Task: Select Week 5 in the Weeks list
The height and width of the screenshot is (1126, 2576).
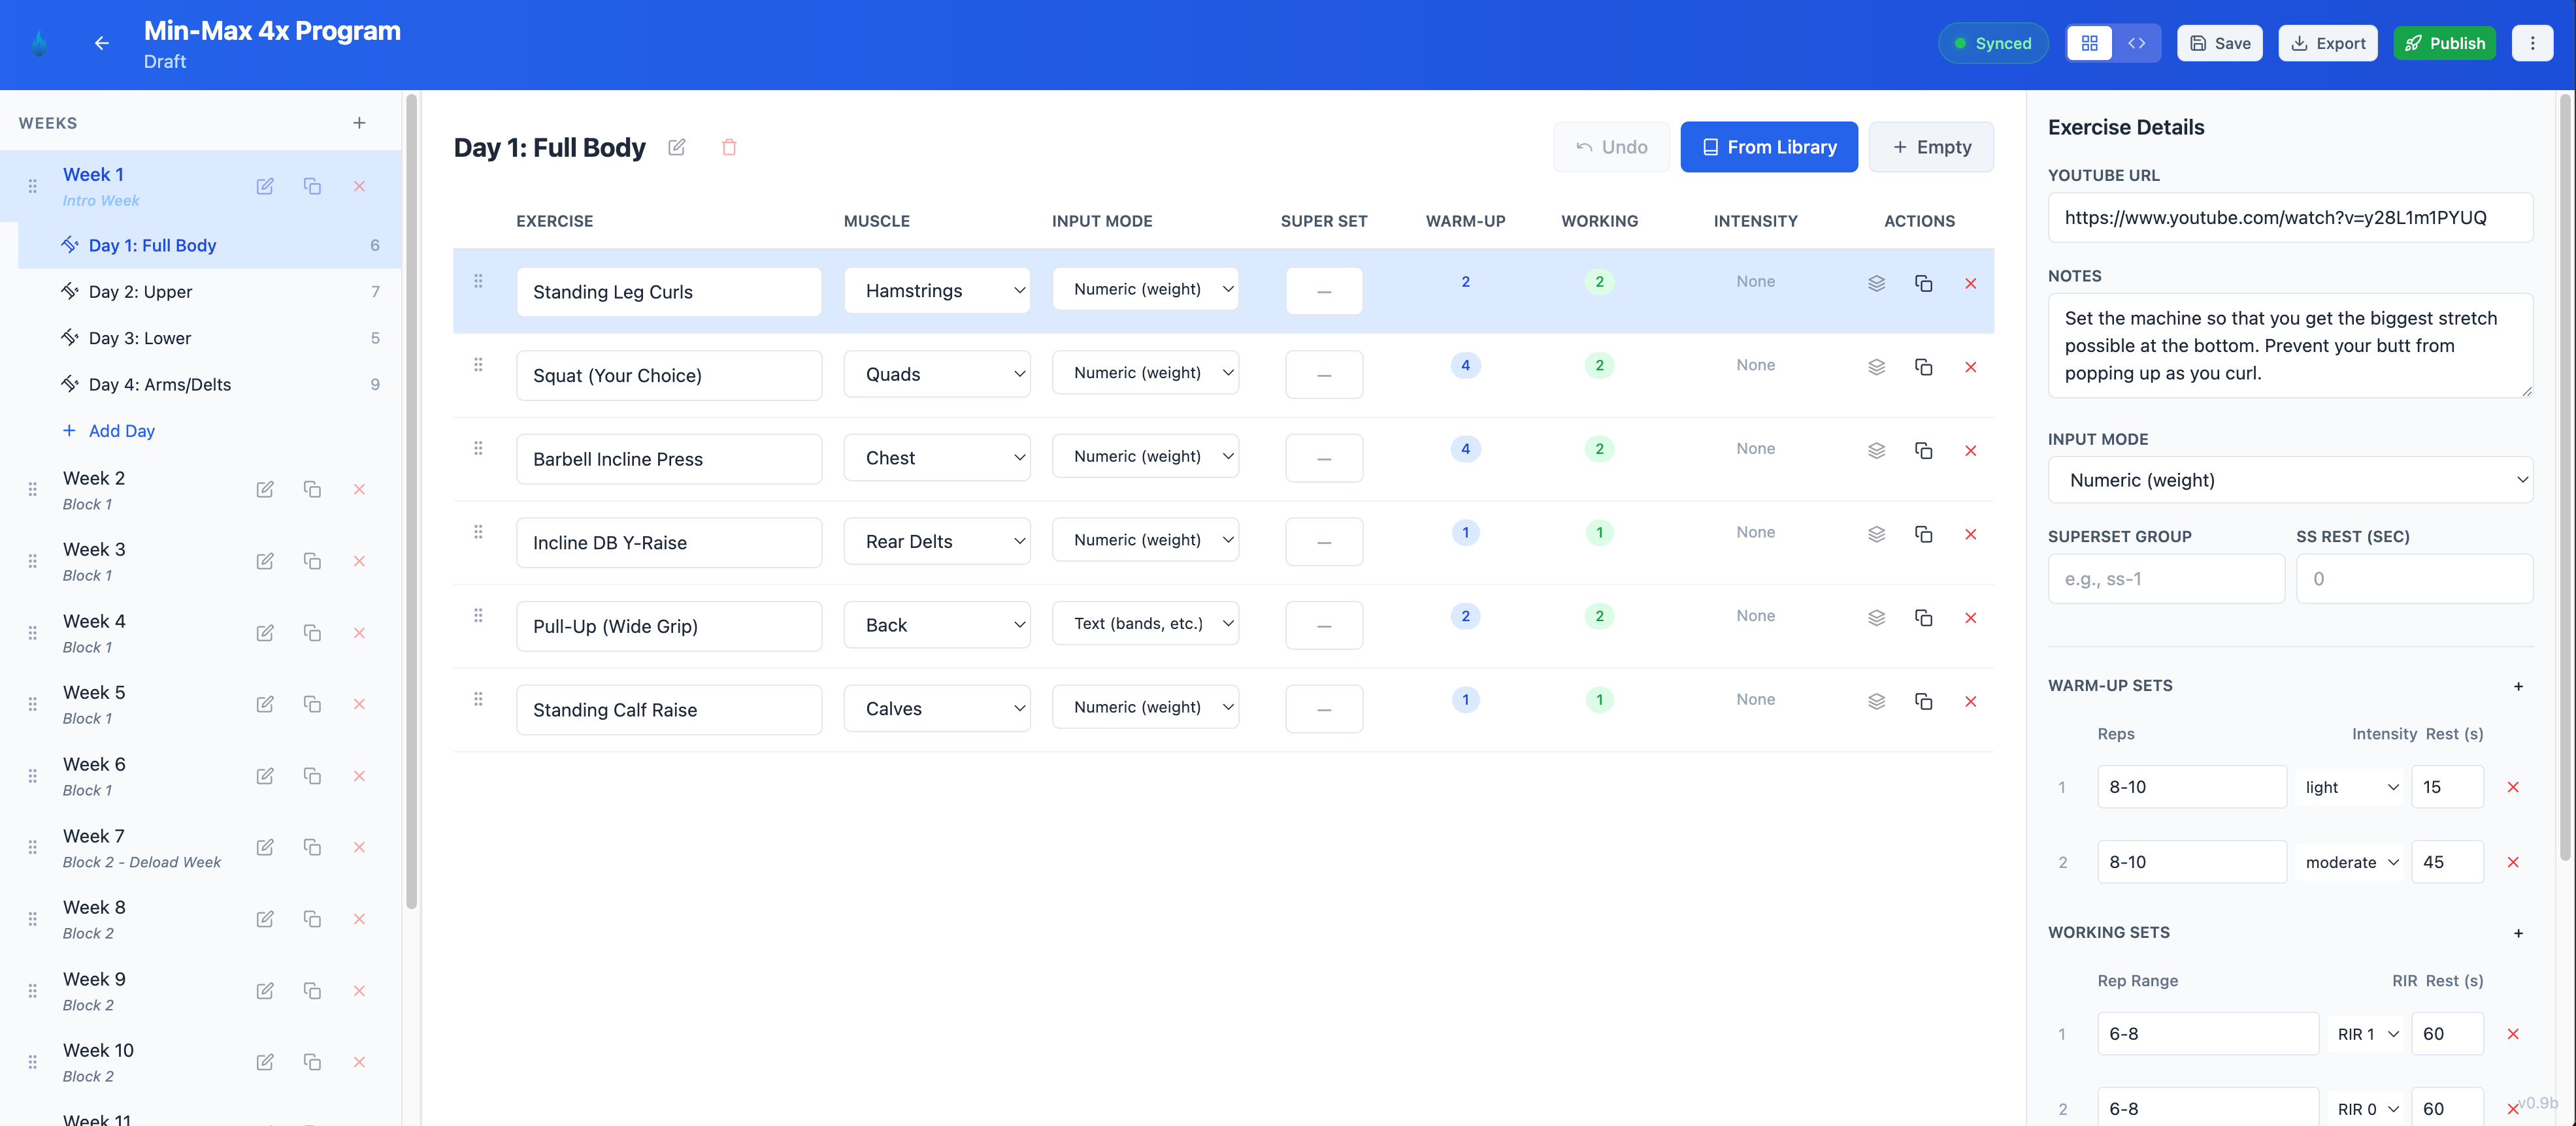Action: [x=93, y=692]
